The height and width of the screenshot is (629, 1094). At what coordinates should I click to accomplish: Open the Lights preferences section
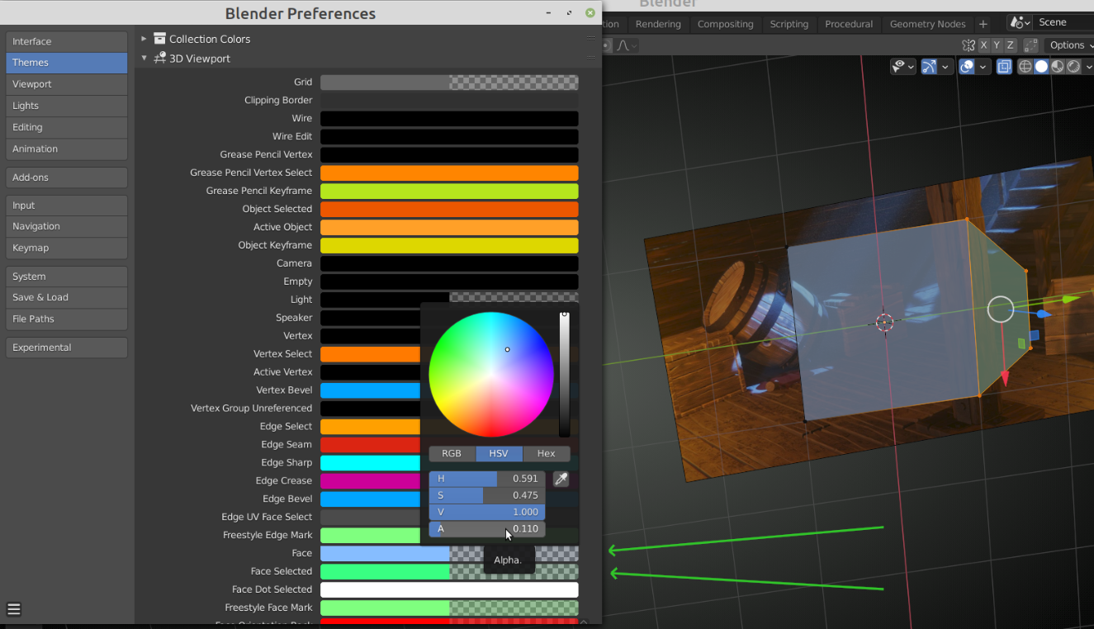[x=67, y=106]
